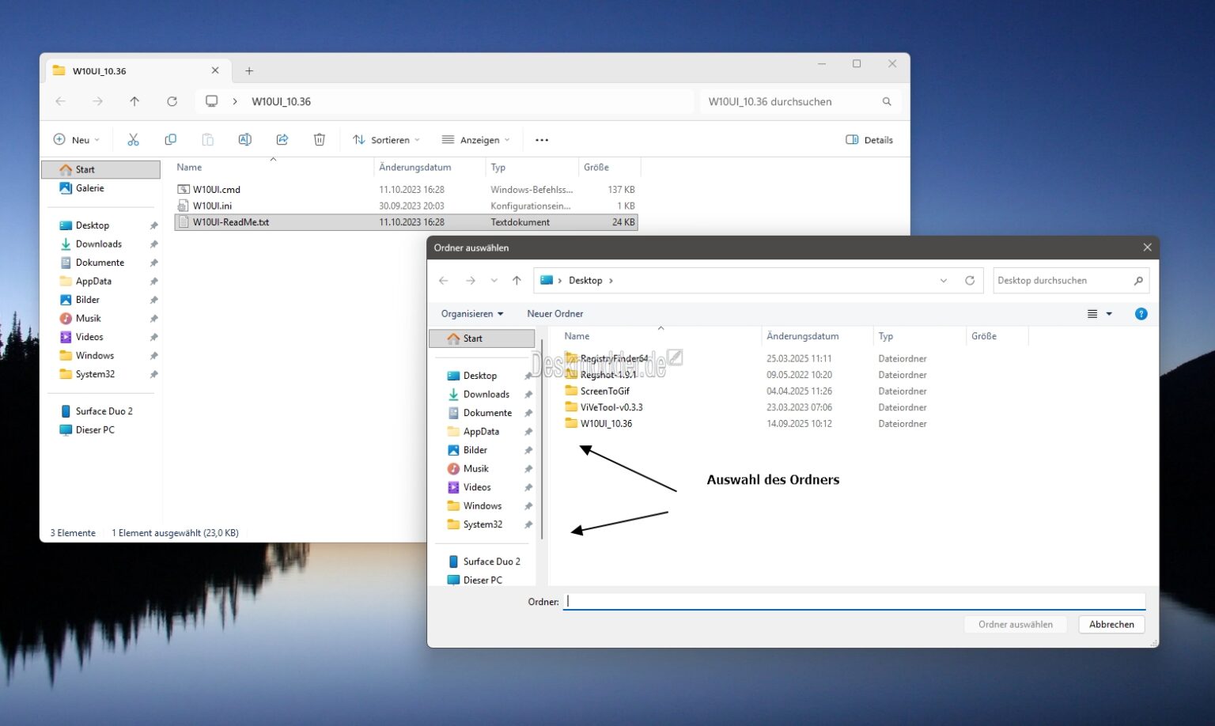
Task: Click the Neuer Ordner button
Action: click(x=555, y=313)
